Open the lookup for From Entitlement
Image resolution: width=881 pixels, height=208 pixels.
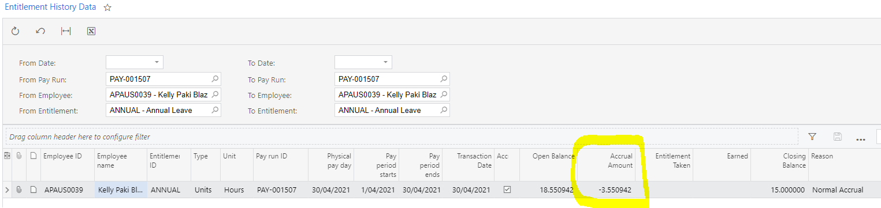click(215, 110)
